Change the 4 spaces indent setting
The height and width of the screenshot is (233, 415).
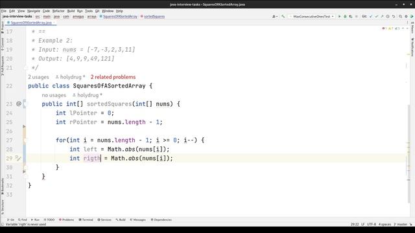tap(385, 225)
